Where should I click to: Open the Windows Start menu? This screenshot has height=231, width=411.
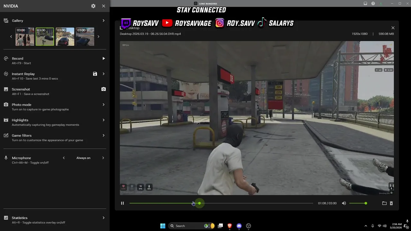point(163,226)
